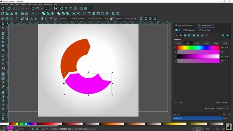Switch to Stroke paint tab
The image size is (233, 131).
coord(189,30)
